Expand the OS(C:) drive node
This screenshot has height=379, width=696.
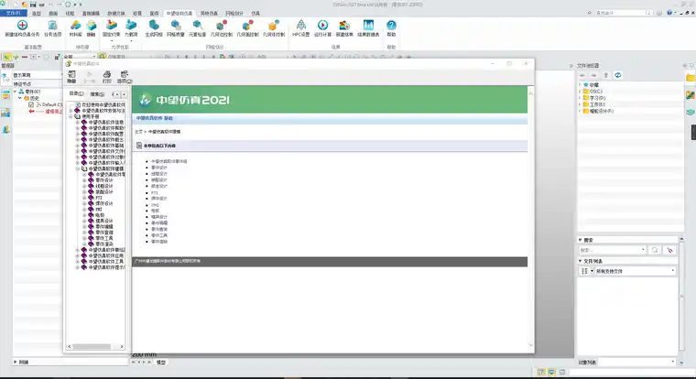[x=580, y=91]
